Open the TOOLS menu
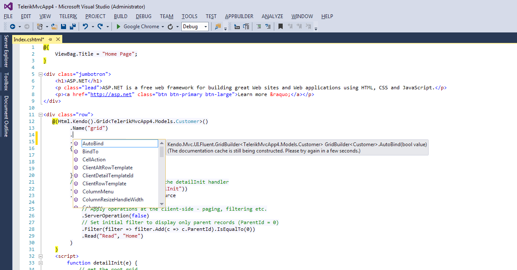The width and height of the screenshot is (517, 270). pos(190,16)
